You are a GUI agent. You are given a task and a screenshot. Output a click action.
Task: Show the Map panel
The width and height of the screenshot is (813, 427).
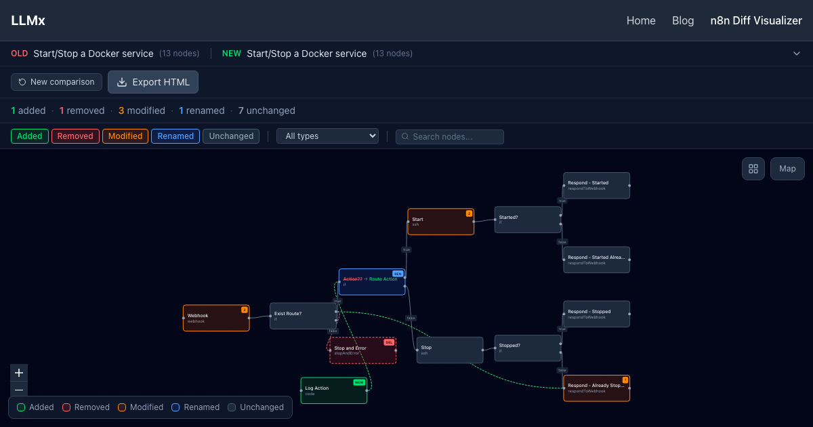787,169
